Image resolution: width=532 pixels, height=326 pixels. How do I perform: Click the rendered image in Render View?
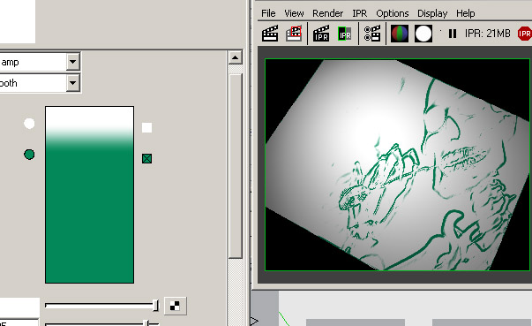tap(397, 164)
